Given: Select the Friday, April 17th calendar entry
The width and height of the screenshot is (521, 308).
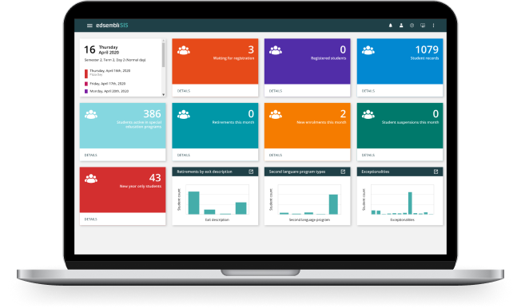Looking at the screenshot, I should [107, 84].
